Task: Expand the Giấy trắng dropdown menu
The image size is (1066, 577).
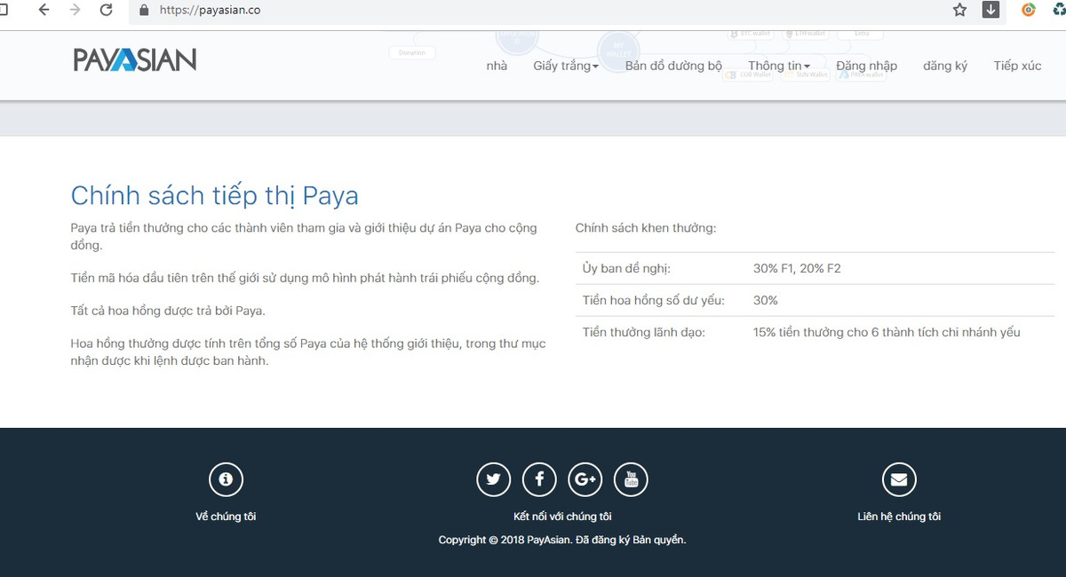Action: tap(566, 66)
